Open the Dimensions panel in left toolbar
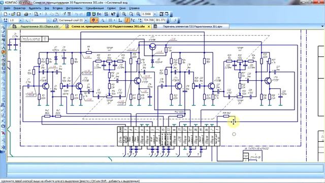325x183 pixels. coord(4,32)
